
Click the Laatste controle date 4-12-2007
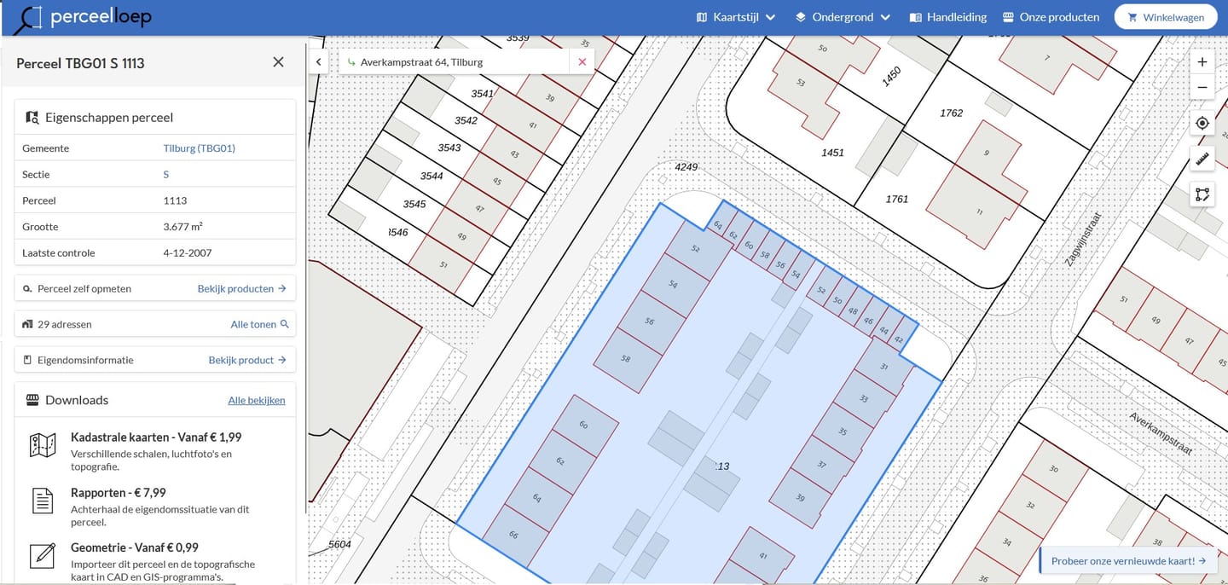click(188, 253)
